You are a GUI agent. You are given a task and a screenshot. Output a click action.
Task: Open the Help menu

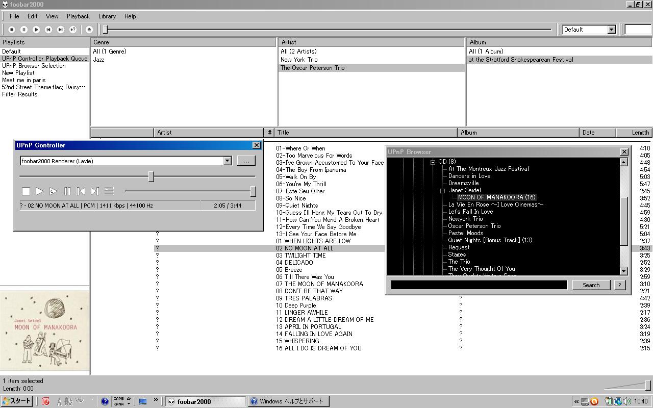click(x=130, y=16)
